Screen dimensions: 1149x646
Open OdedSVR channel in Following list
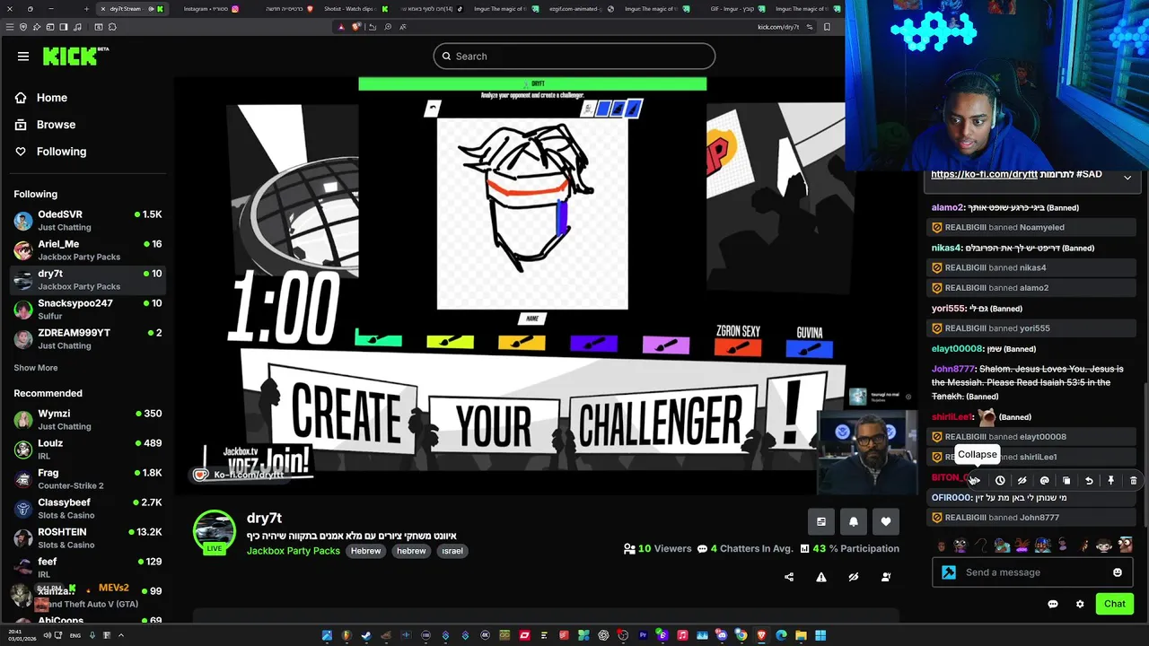click(88, 221)
